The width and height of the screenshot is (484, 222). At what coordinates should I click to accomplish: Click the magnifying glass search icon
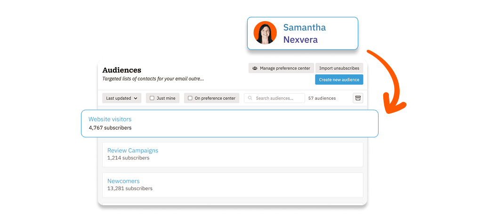[250, 98]
